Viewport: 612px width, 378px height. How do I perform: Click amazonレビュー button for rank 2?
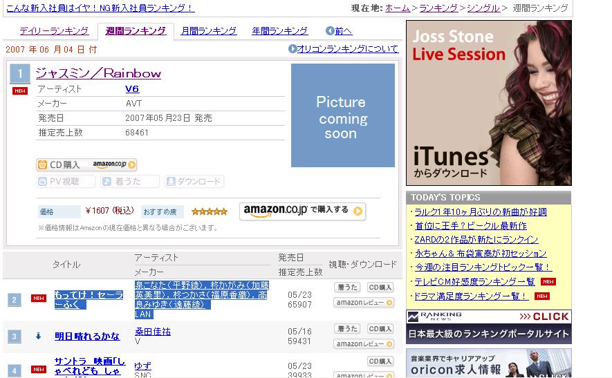pos(364,302)
